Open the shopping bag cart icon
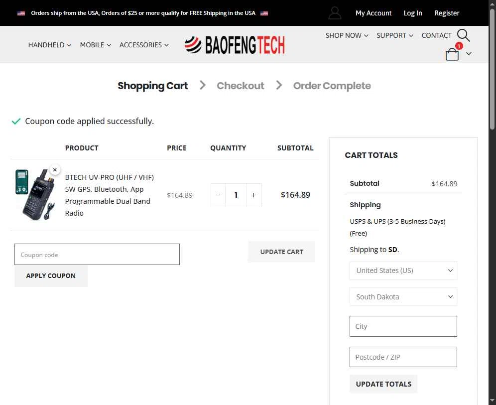The width and height of the screenshot is (496, 405). tap(452, 54)
